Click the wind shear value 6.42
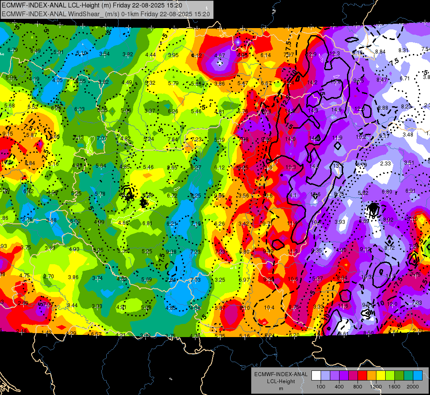Screen dimensions: 430x395 point(28,191)
